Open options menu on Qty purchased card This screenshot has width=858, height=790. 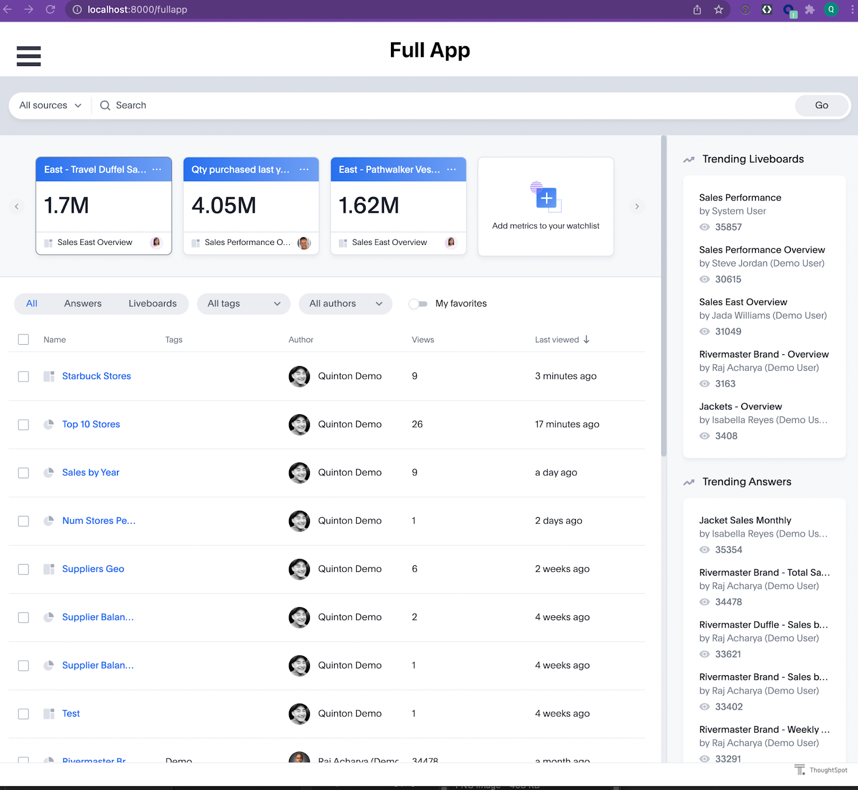[304, 169]
